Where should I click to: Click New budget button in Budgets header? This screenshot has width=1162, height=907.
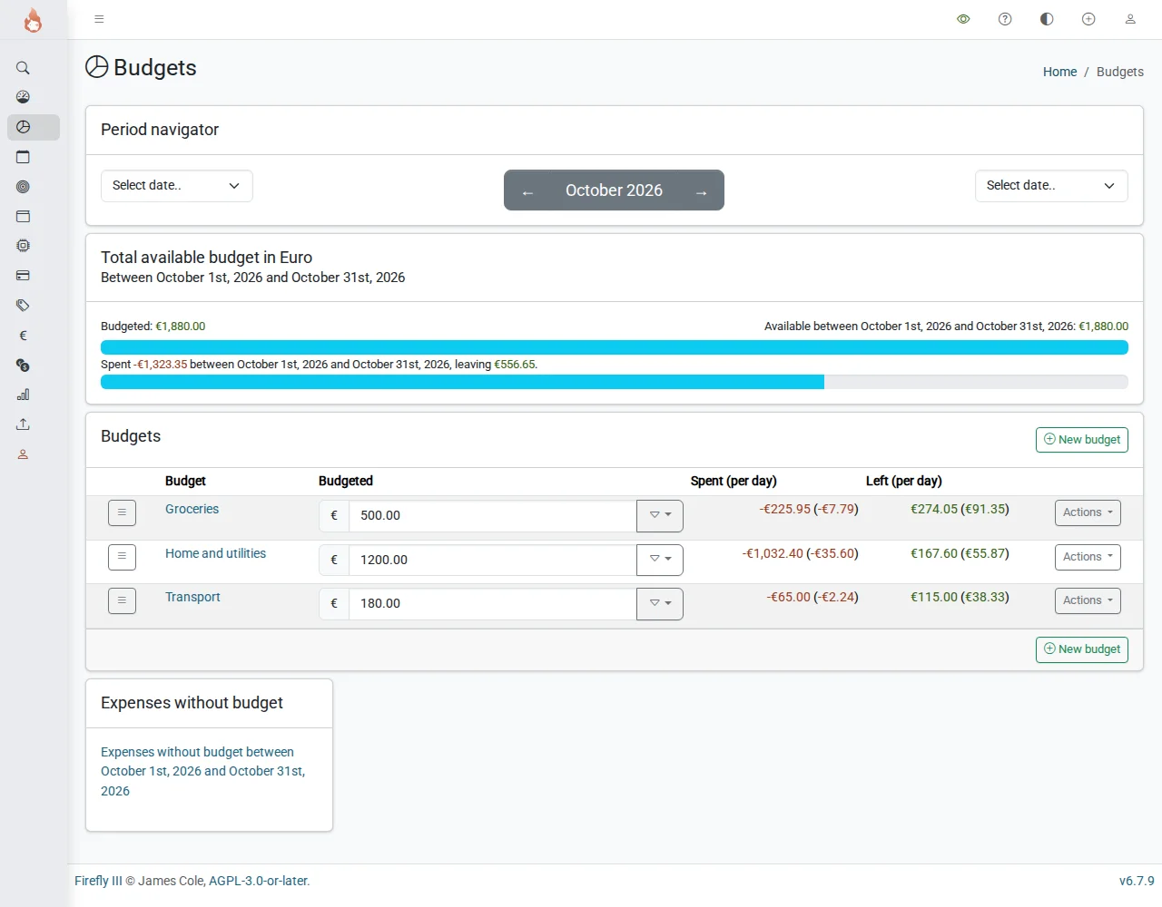[x=1082, y=440]
